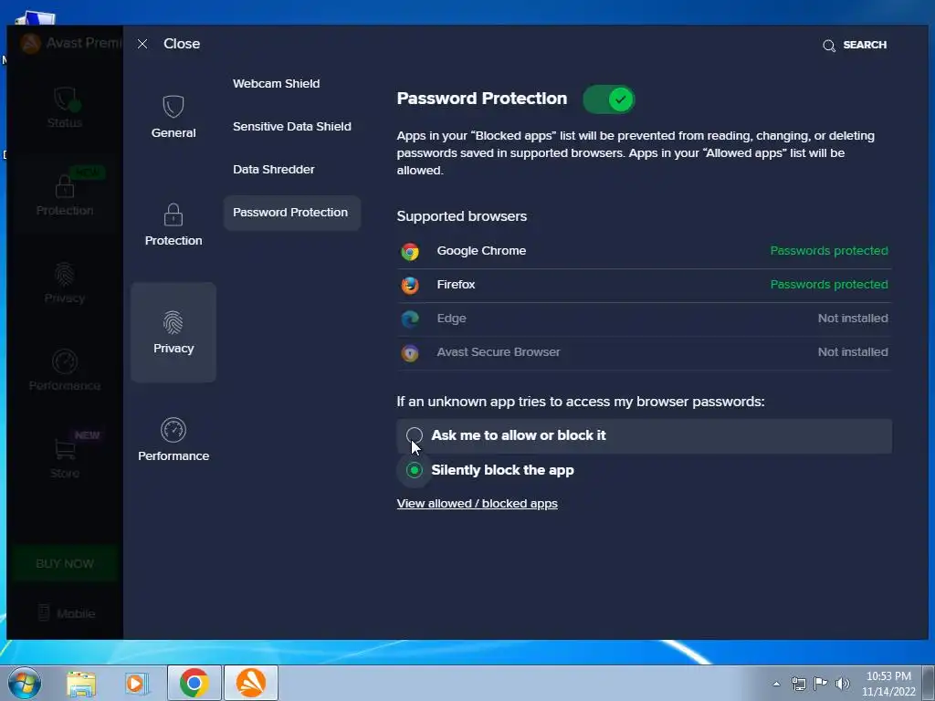This screenshot has width=935, height=701.
Task: Show hidden tray icons arrow
Action: click(776, 684)
